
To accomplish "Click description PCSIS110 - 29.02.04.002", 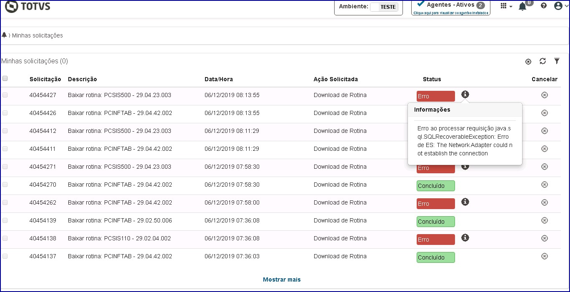I will [x=119, y=238].
